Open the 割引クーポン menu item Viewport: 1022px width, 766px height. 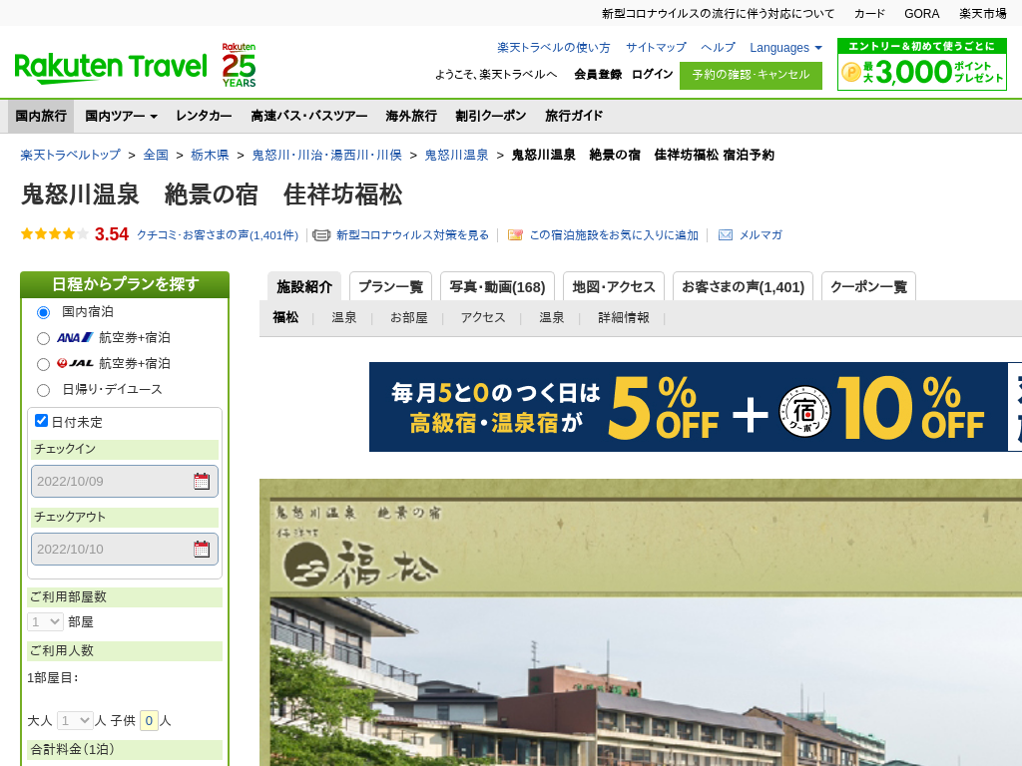491,116
